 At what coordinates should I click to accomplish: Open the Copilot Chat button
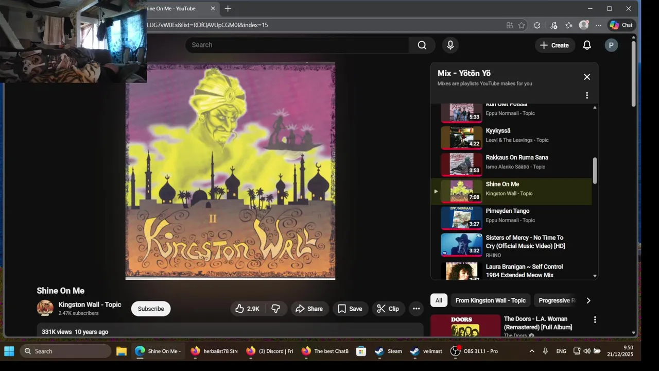click(x=621, y=25)
